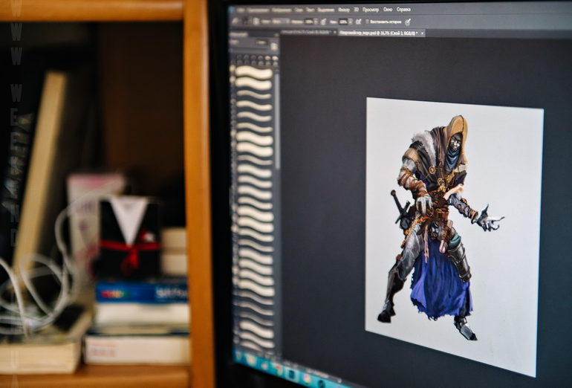
Task: Open the Фильтр menu
Action: [x=344, y=10]
